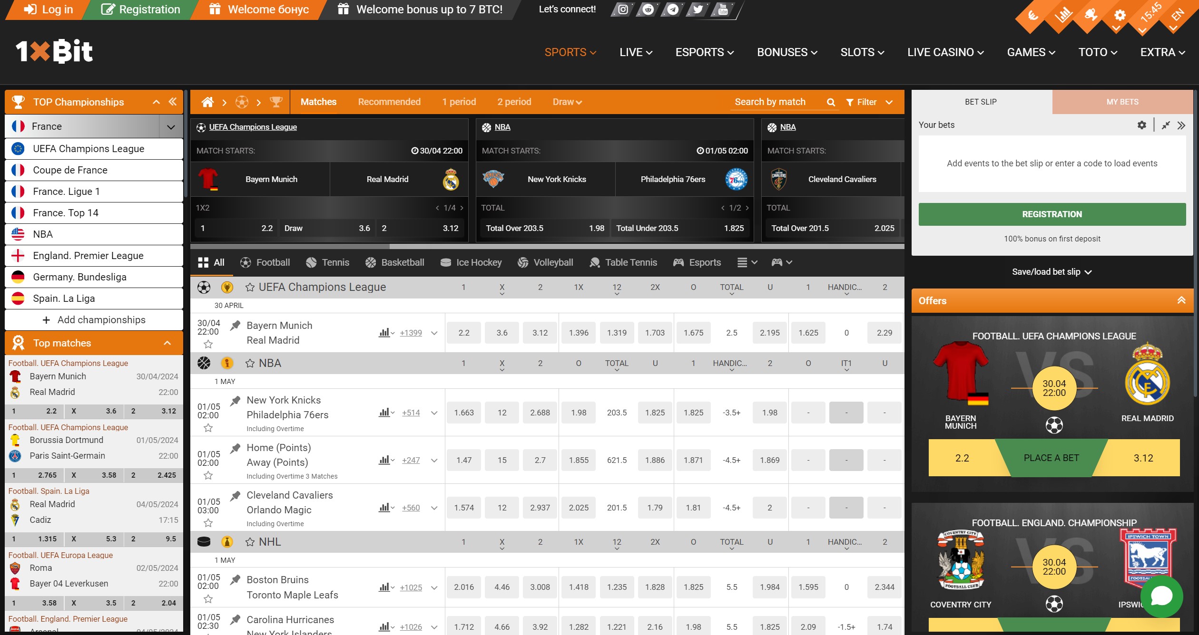Open the Instagram social link icon
Screen dimensions: 1199x635
click(622, 10)
